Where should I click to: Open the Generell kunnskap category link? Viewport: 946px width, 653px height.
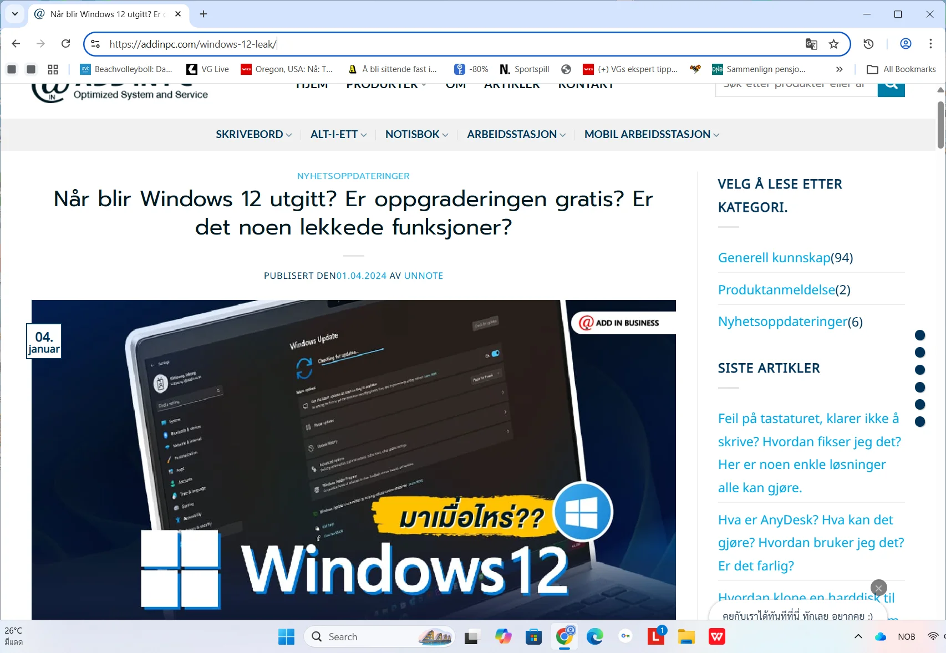[x=774, y=257]
